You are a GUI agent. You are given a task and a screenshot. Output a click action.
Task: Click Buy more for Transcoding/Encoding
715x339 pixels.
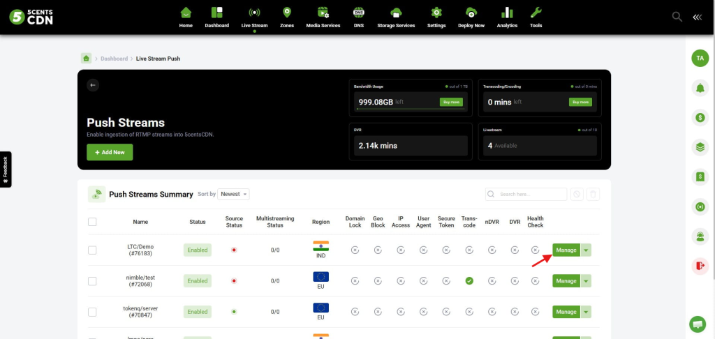point(580,102)
